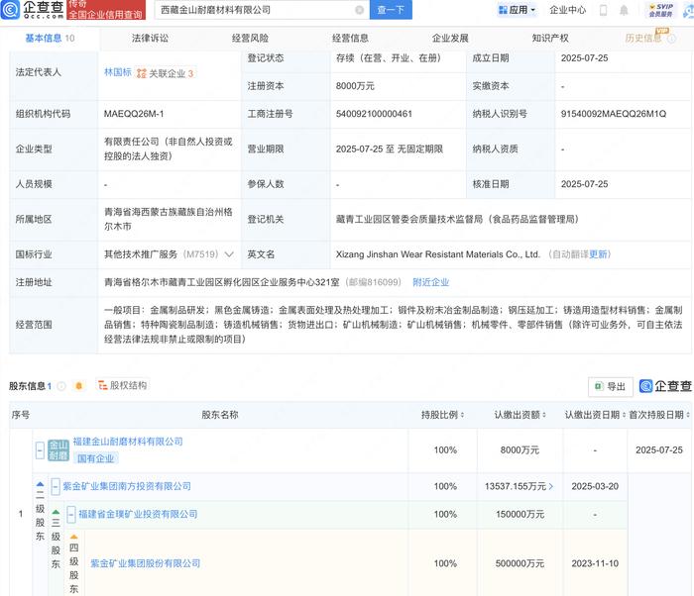Open 企业中心
Image resolution: width=694 pixels, height=596 pixels.
[x=567, y=10]
